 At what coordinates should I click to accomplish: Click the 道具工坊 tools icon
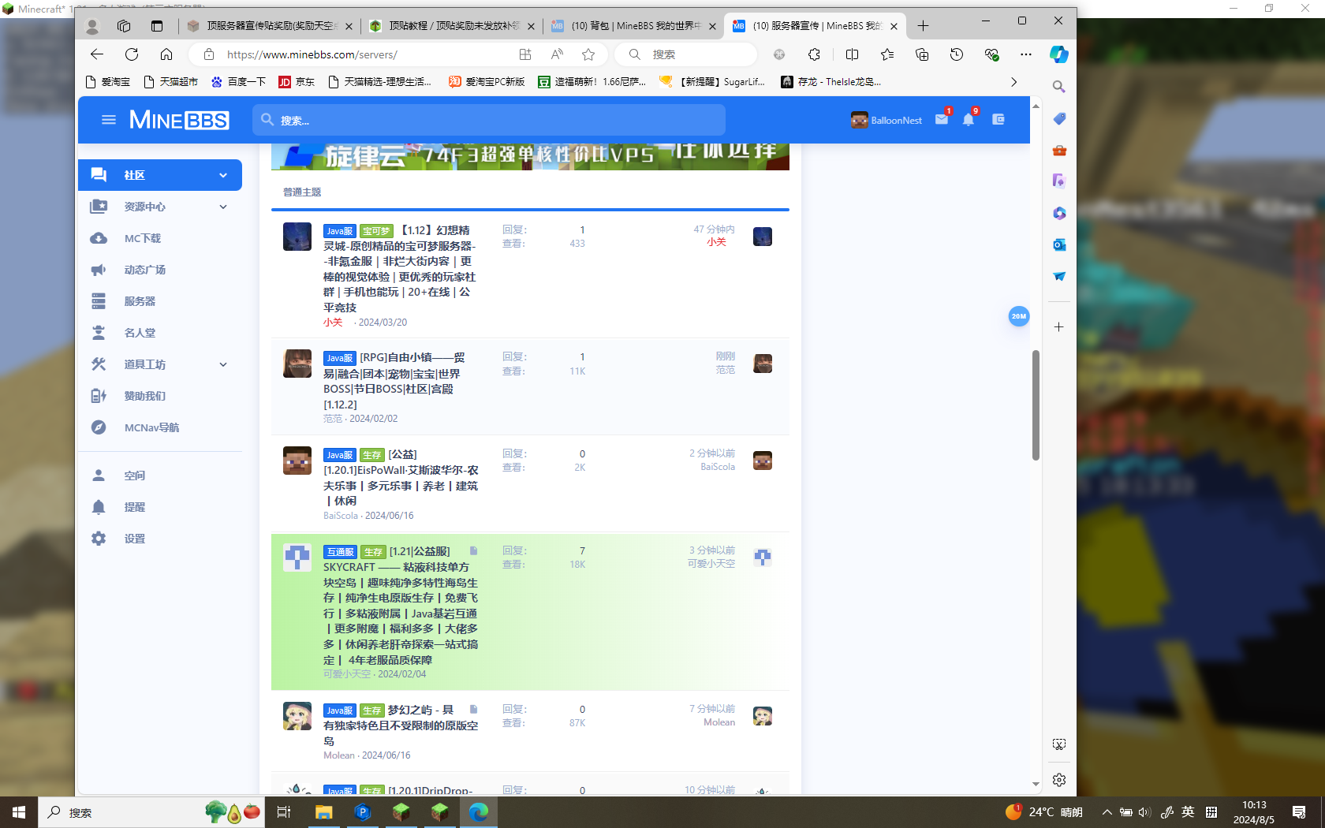[x=99, y=364]
